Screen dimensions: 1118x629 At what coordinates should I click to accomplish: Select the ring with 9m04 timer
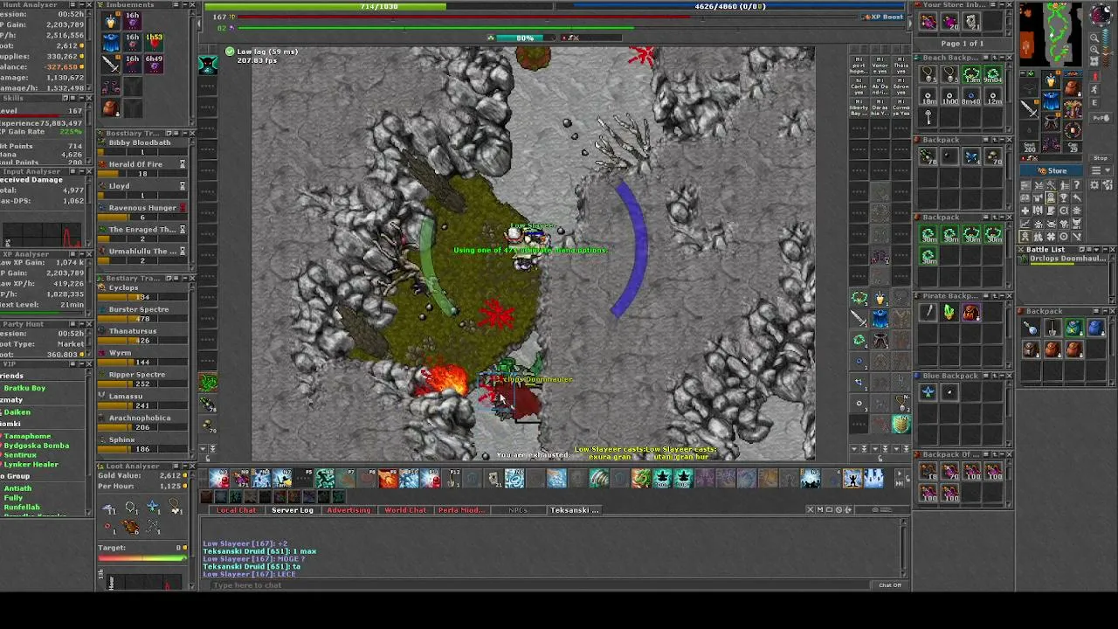pos(993,75)
